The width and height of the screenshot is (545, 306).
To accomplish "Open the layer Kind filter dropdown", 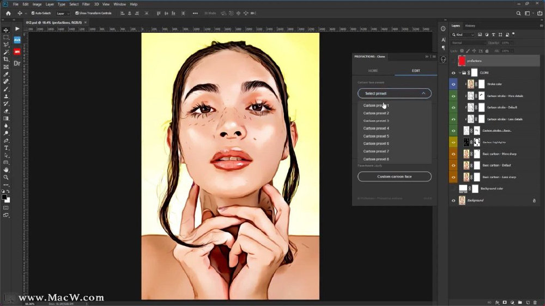I will tap(463, 35).
